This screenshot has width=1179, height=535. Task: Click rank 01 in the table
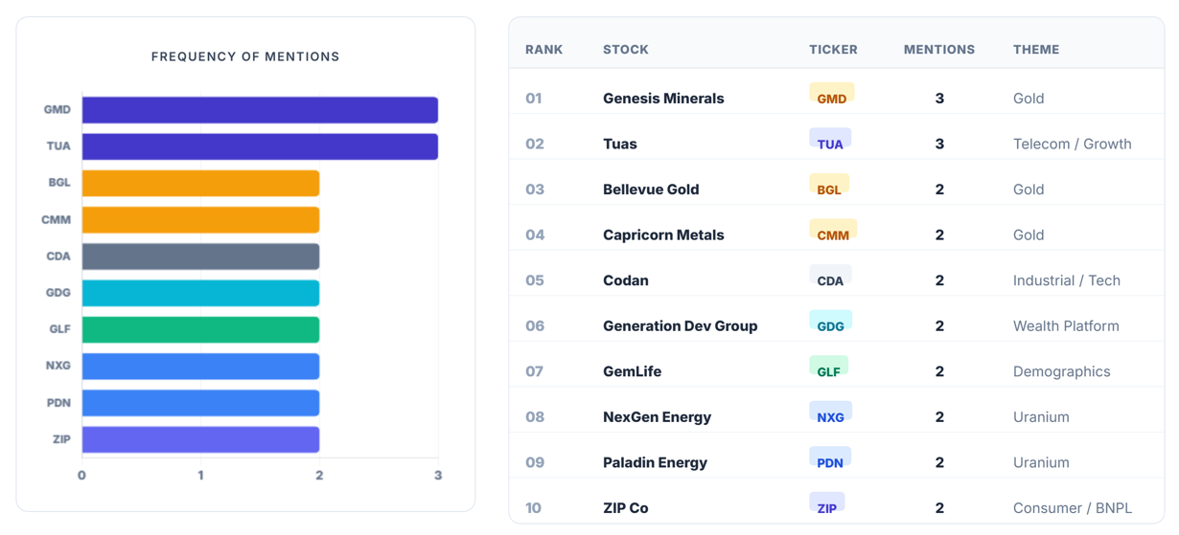point(534,99)
